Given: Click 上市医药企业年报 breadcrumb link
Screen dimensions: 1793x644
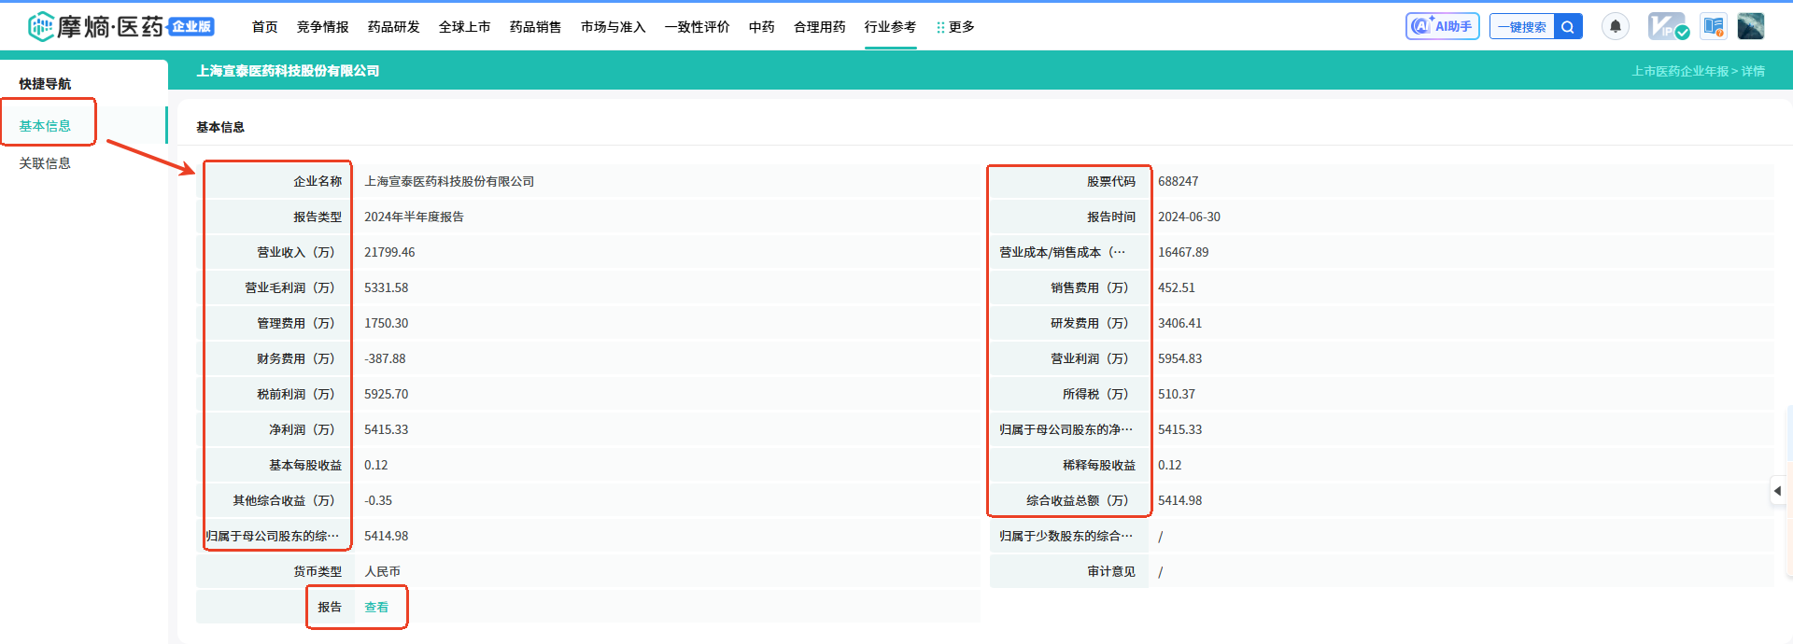Looking at the screenshot, I should point(1680,71).
